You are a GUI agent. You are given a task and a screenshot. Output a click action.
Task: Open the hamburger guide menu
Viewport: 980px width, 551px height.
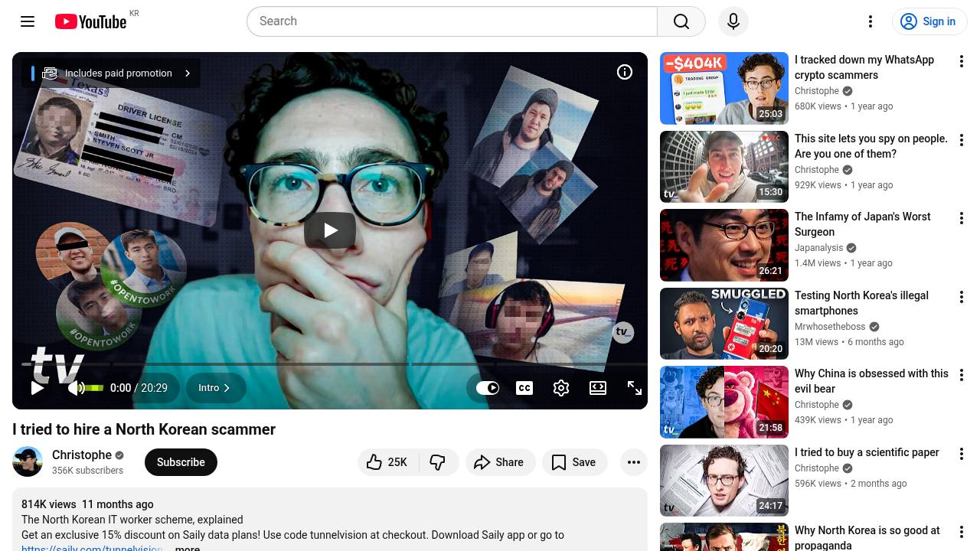(x=28, y=21)
